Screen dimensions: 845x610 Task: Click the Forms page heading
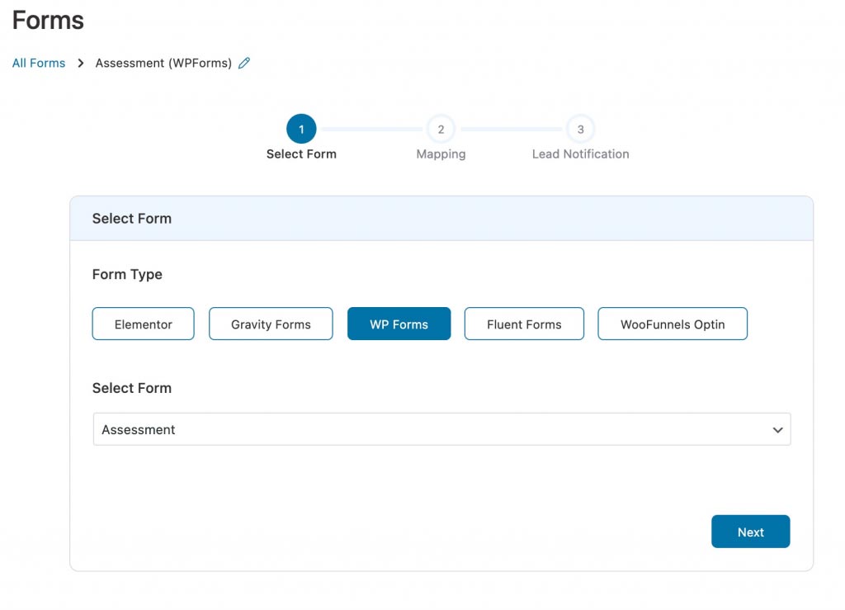point(48,21)
